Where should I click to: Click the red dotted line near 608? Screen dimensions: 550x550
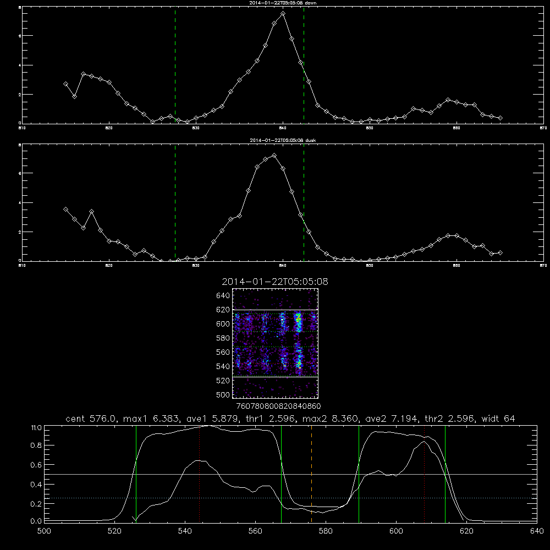click(x=425, y=474)
